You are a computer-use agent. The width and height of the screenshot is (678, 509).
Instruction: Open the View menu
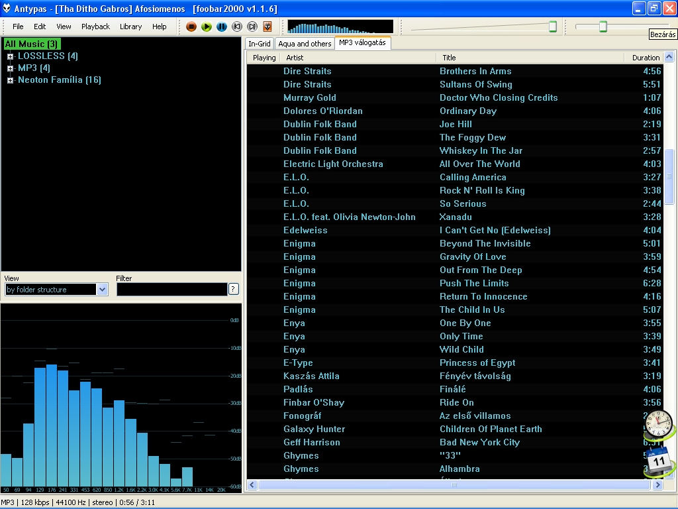64,27
